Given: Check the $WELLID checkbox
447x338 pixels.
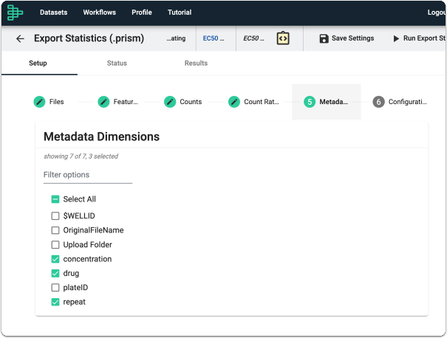Looking at the screenshot, I should [55, 215].
